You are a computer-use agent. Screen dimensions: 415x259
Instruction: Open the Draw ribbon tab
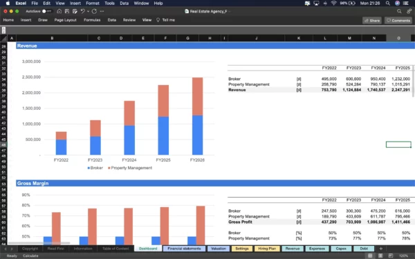43,20
